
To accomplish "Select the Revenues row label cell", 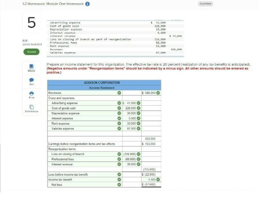I will click(x=85, y=93).
